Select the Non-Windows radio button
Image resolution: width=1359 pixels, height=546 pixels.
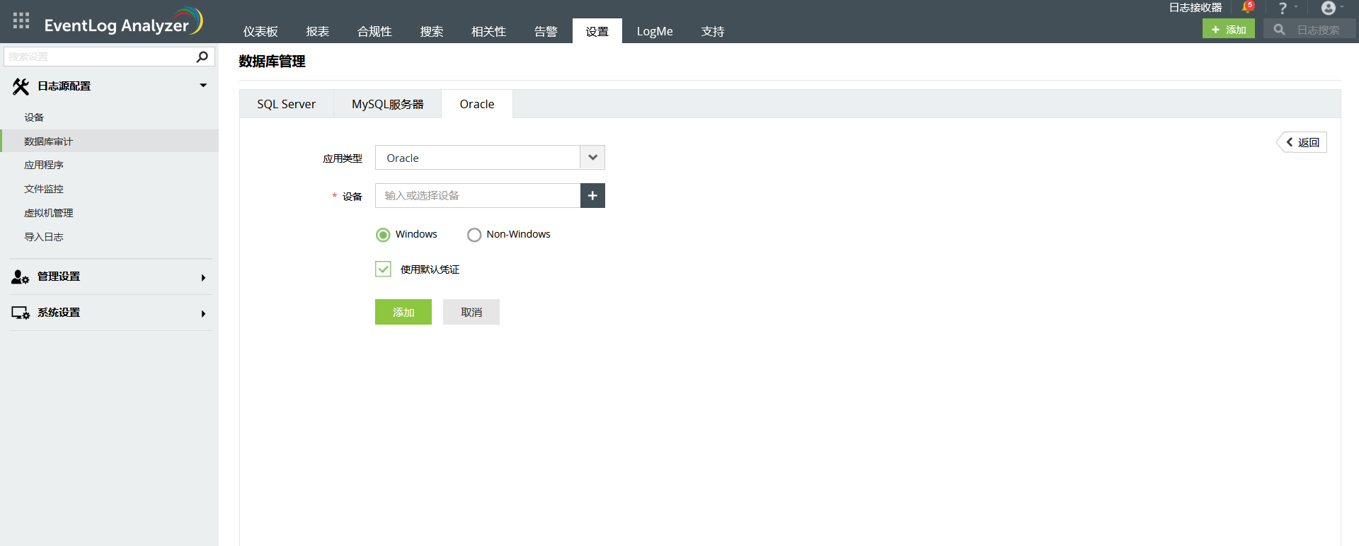coord(474,235)
